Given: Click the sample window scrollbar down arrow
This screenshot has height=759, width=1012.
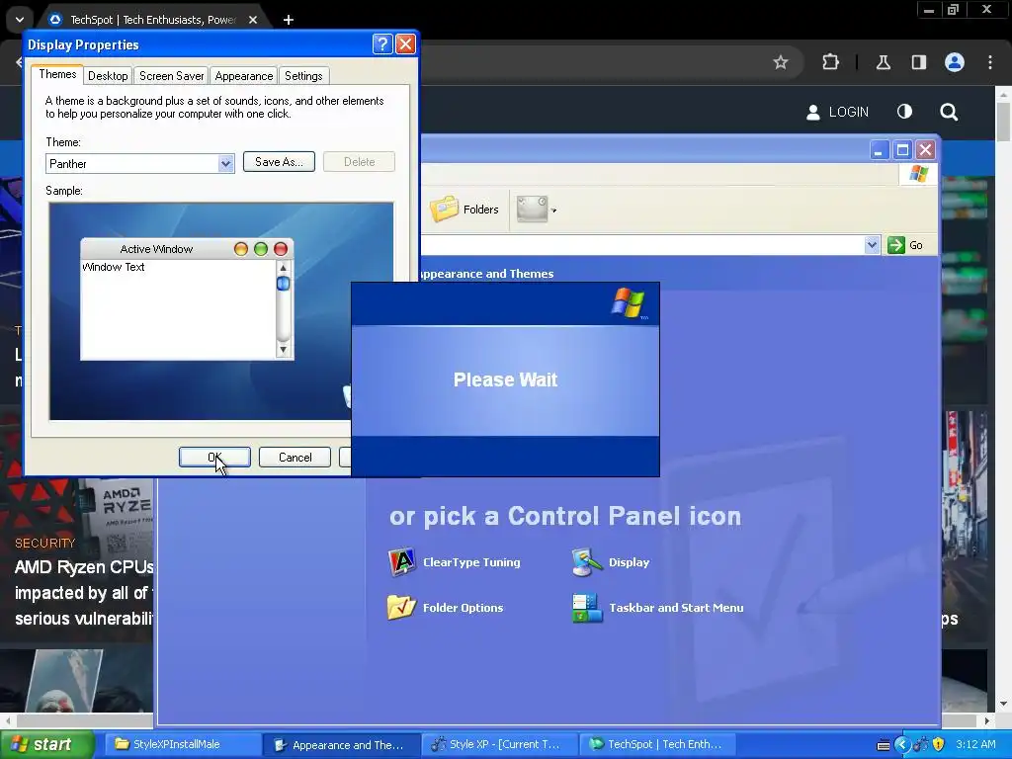Looking at the screenshot, I should [x=283, y=350].
